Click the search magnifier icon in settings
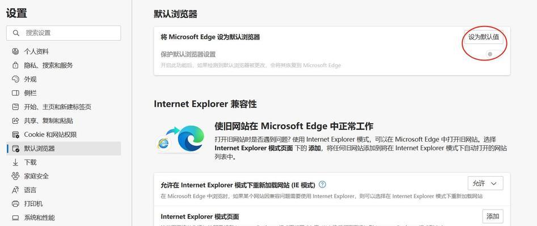This screenshot has width=537, height=226. pyautogui.click(x=16, y=33)
